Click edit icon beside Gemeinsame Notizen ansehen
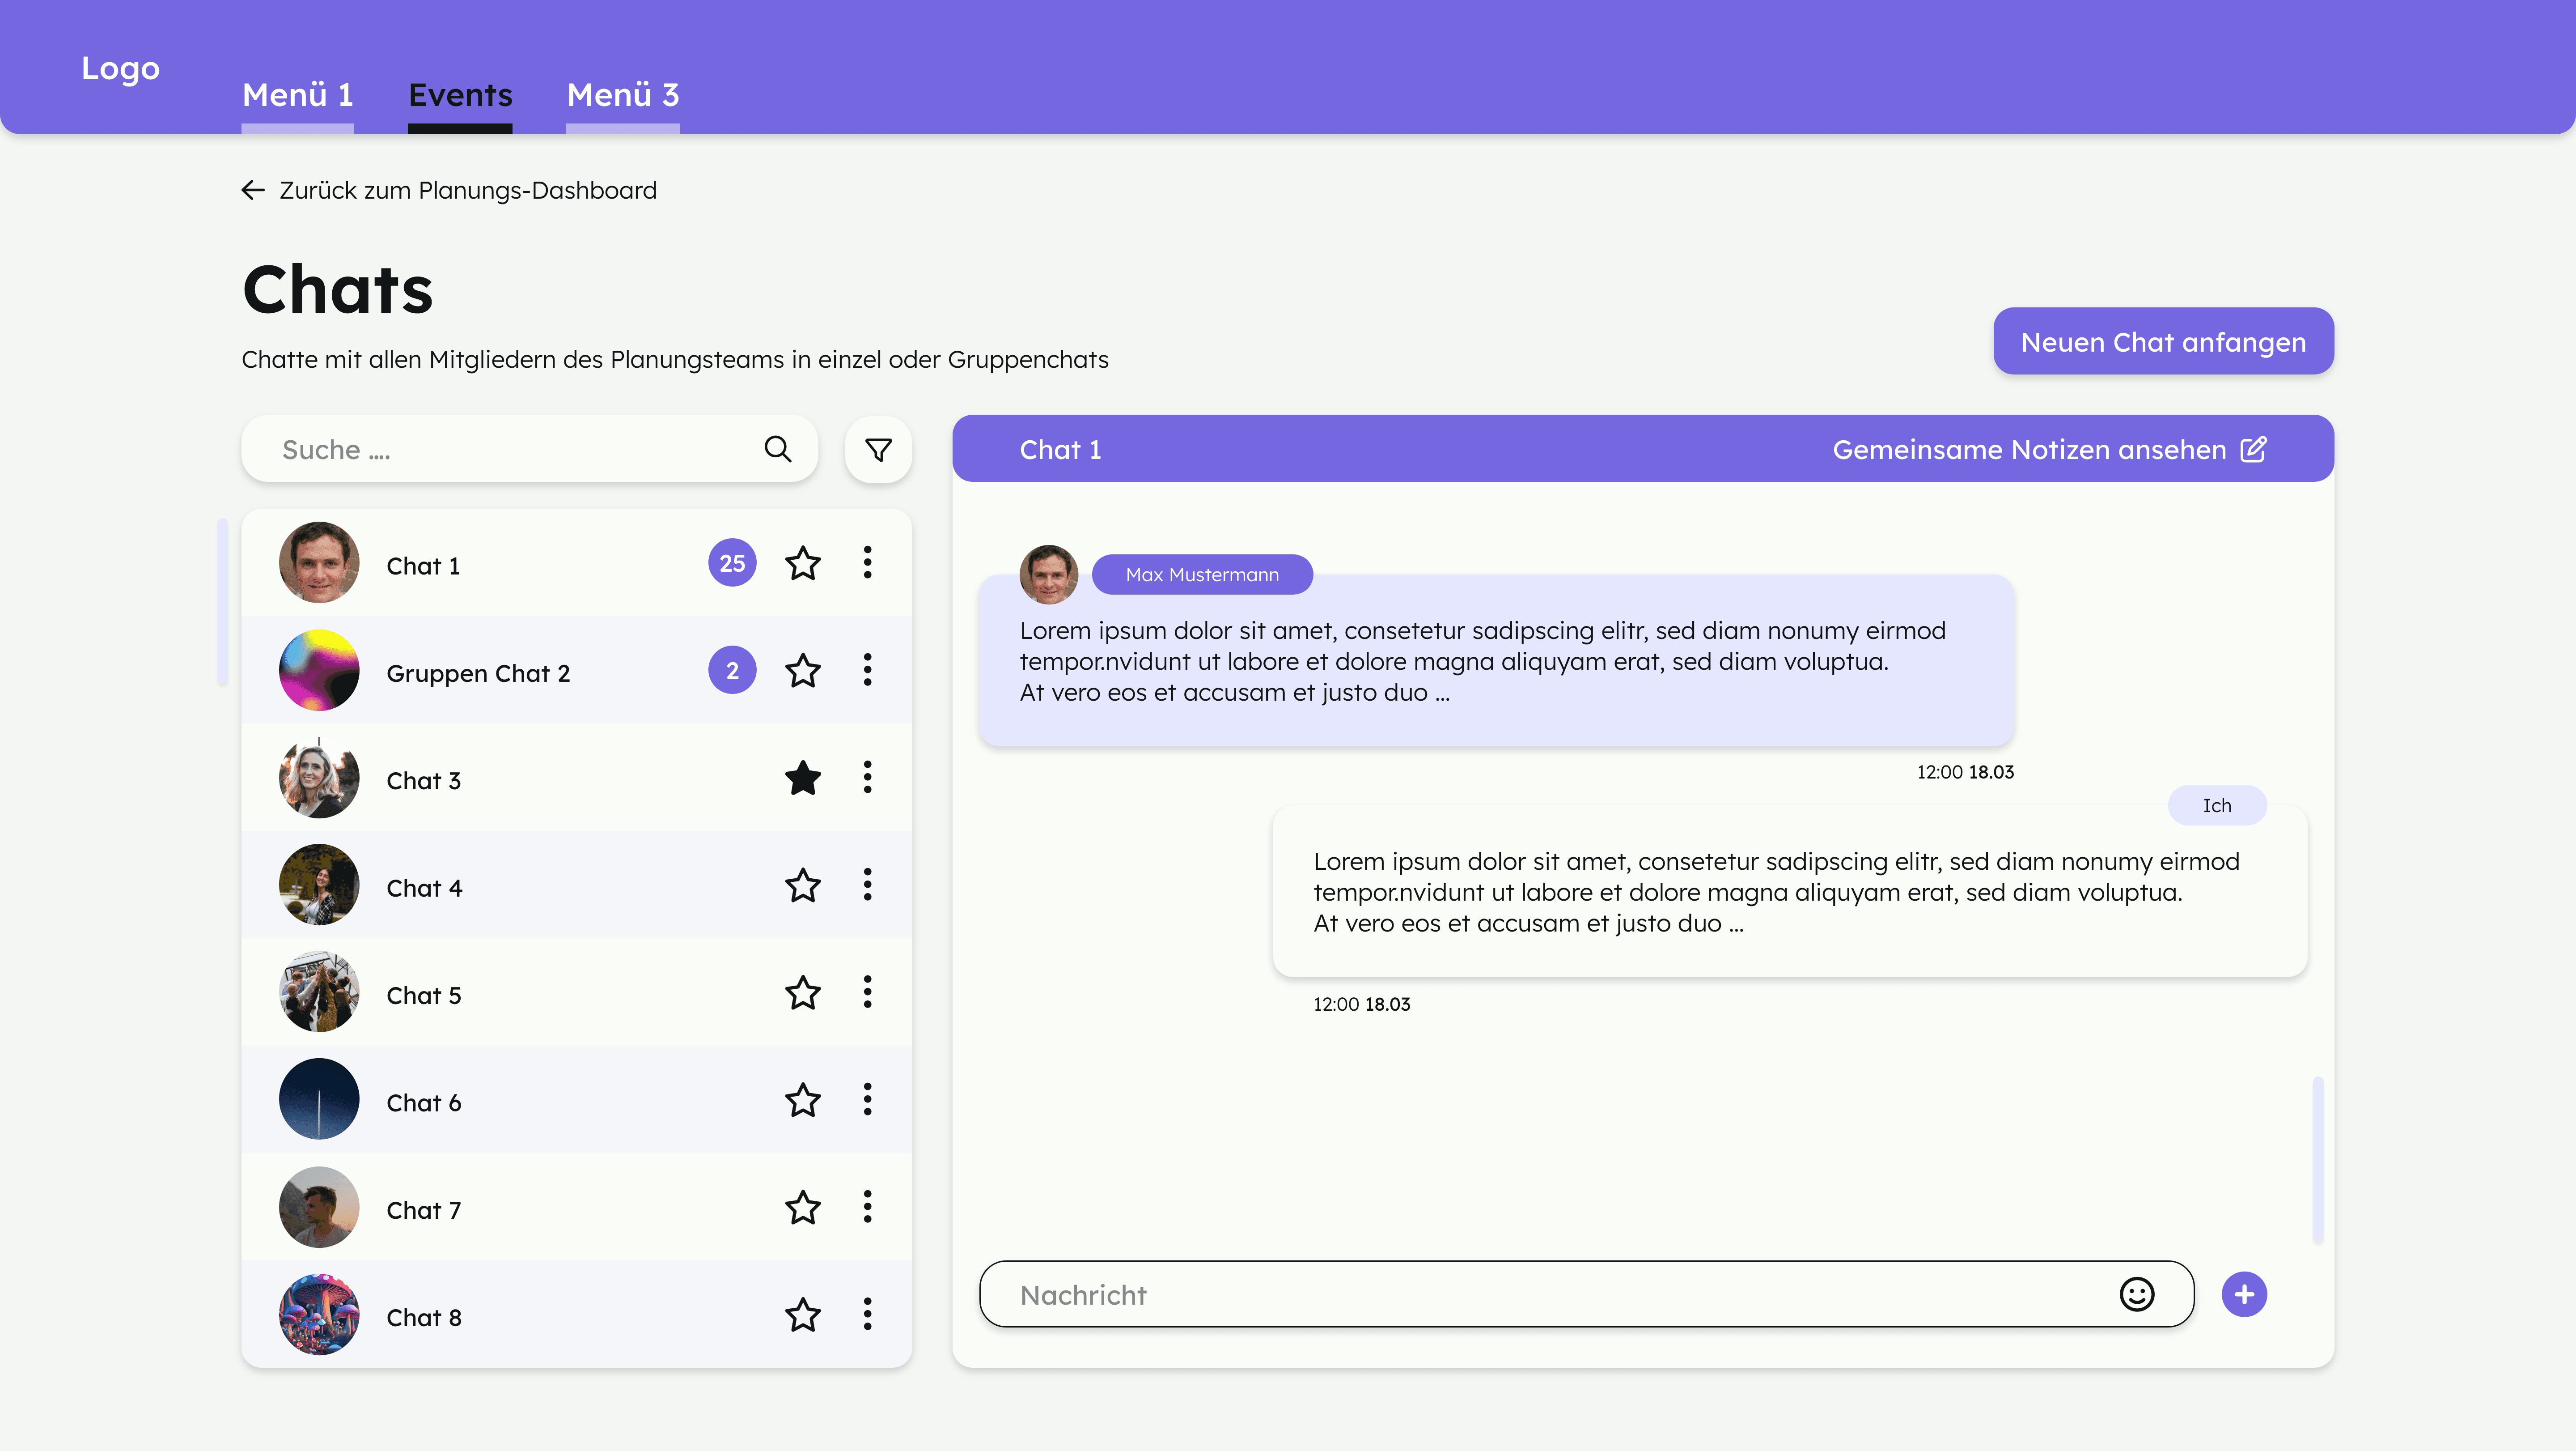 coord(2254,449)
